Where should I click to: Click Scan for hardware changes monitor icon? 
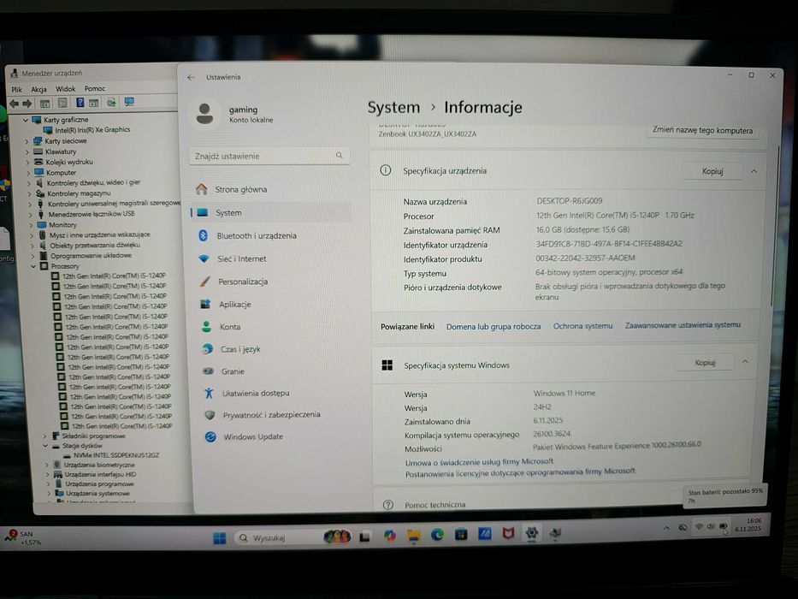click(x=129, y=102)
